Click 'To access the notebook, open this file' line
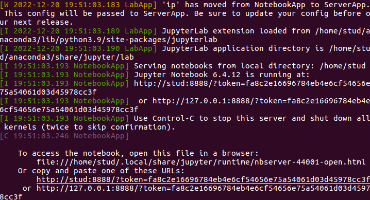370x200 pixels. 138,153
